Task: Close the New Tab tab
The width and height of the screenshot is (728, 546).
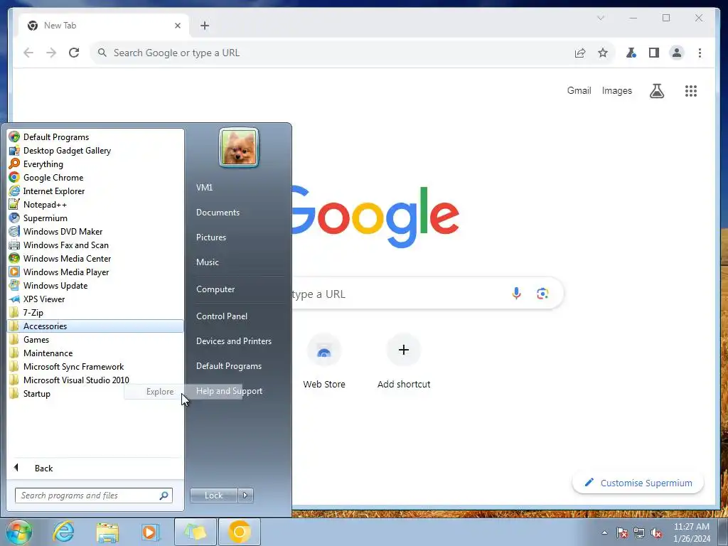Action: tap(177, 26)
